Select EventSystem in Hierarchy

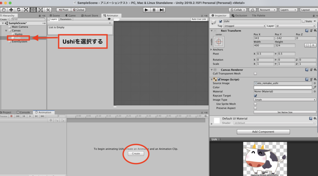point(20,42)
